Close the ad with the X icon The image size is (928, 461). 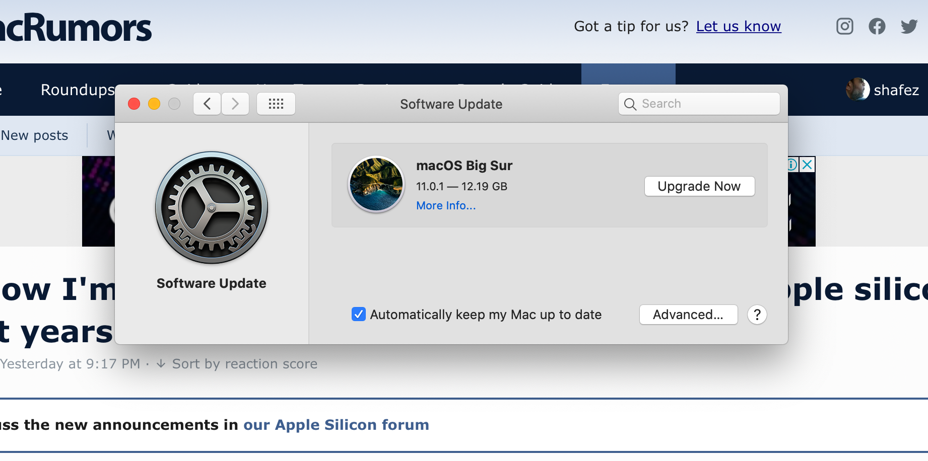point(808,165)
